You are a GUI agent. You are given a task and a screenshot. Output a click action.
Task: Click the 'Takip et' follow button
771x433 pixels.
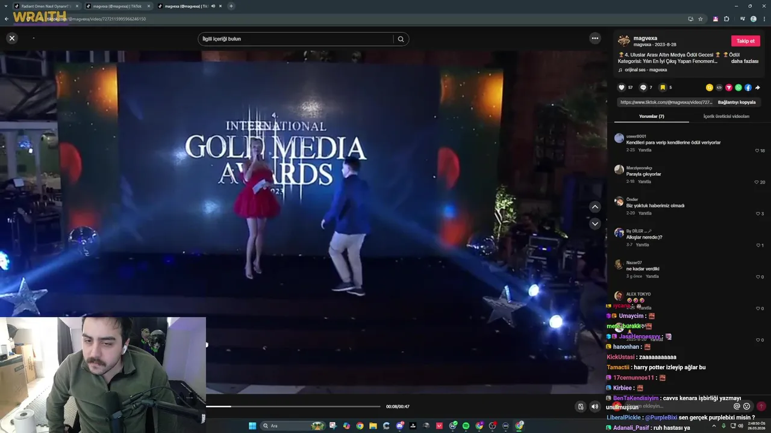coord(746,41)
